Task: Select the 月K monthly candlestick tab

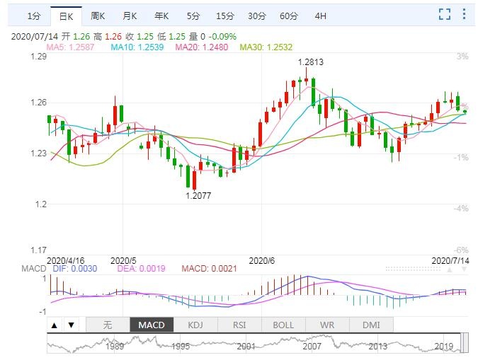Action: tap(130, 15)
